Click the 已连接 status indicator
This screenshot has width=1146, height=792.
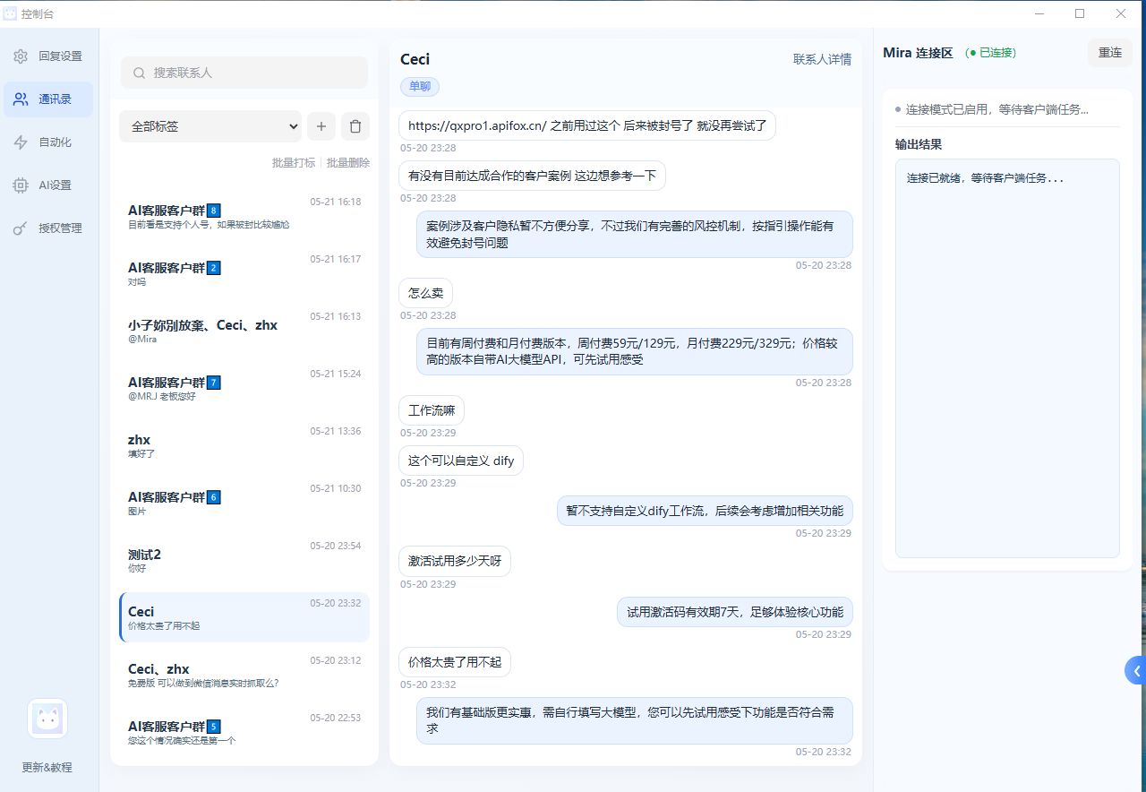pos(991,53)
